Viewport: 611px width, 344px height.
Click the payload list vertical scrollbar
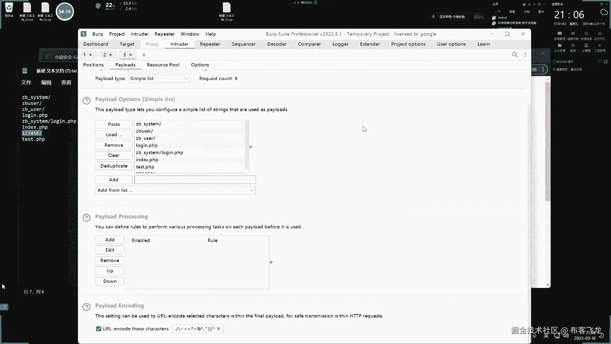pos(247,145)
